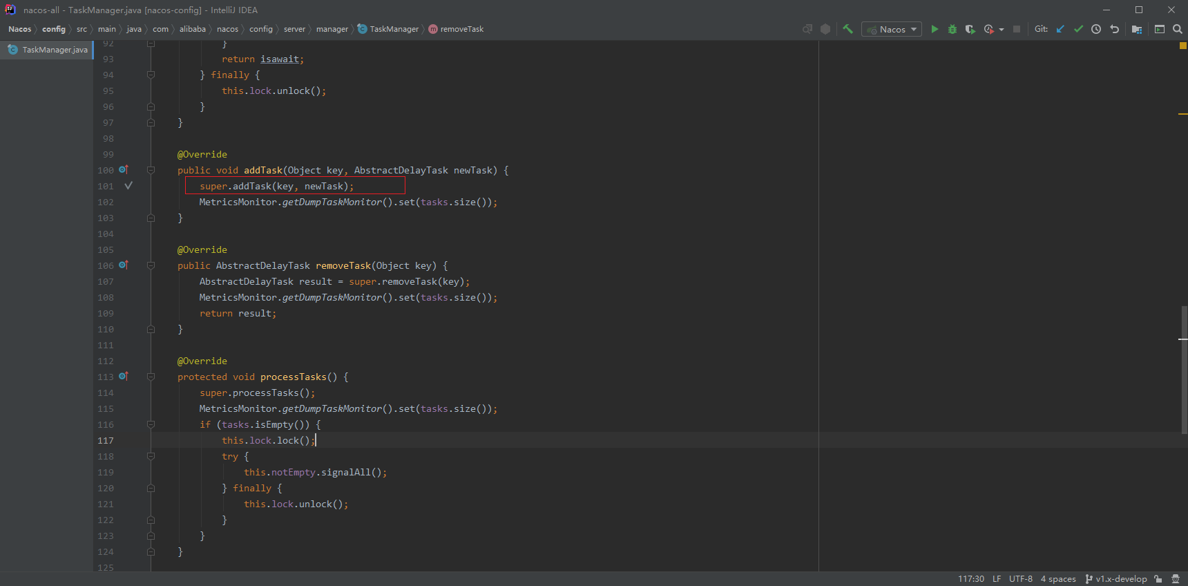Click override gutter icon on line 106
Image resolution: width=1188 pixels, height=586 pixels.
[124, 265]
